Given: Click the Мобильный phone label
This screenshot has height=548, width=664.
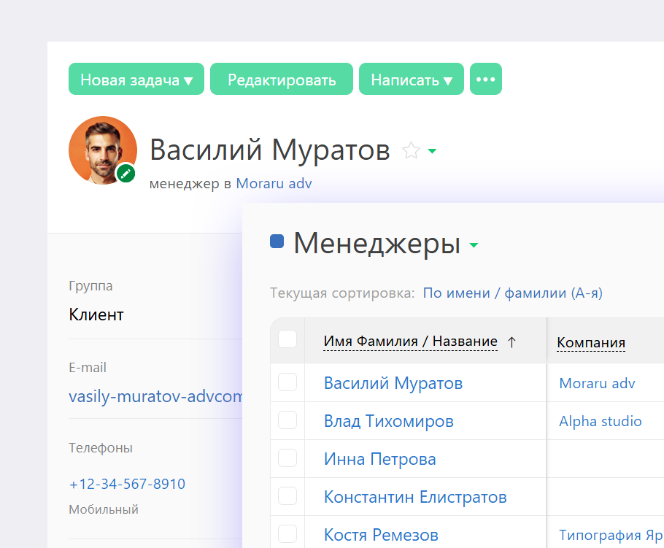Looking at the screenshot, I should [x=104, y=509].
